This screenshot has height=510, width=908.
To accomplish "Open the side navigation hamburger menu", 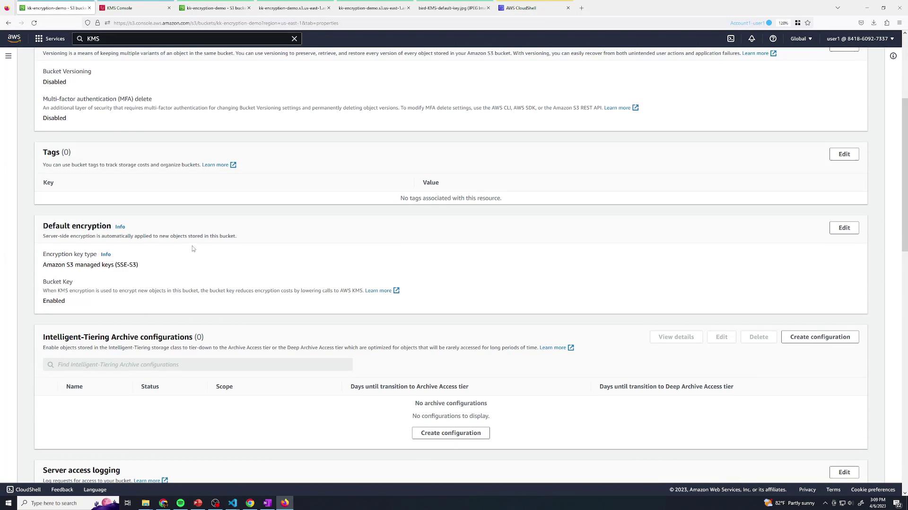I will (x=8, y=56).
